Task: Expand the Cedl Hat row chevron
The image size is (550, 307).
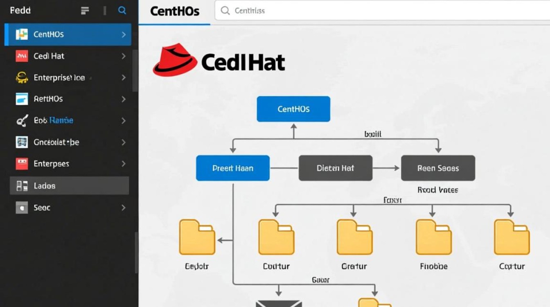Action: (x=124, y=56)
